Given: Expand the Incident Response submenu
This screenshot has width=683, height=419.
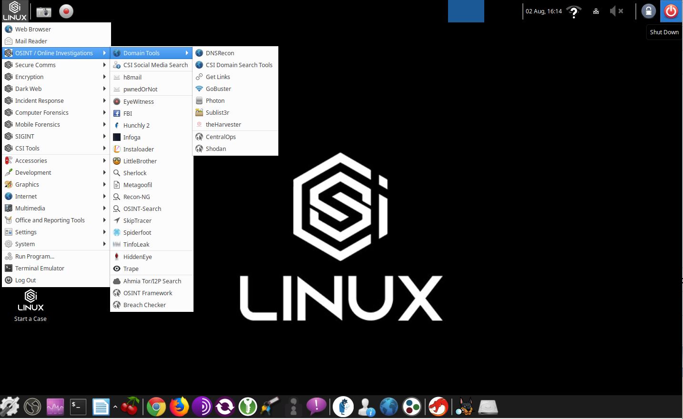Looking at the screenshot, I should (56, 100).
